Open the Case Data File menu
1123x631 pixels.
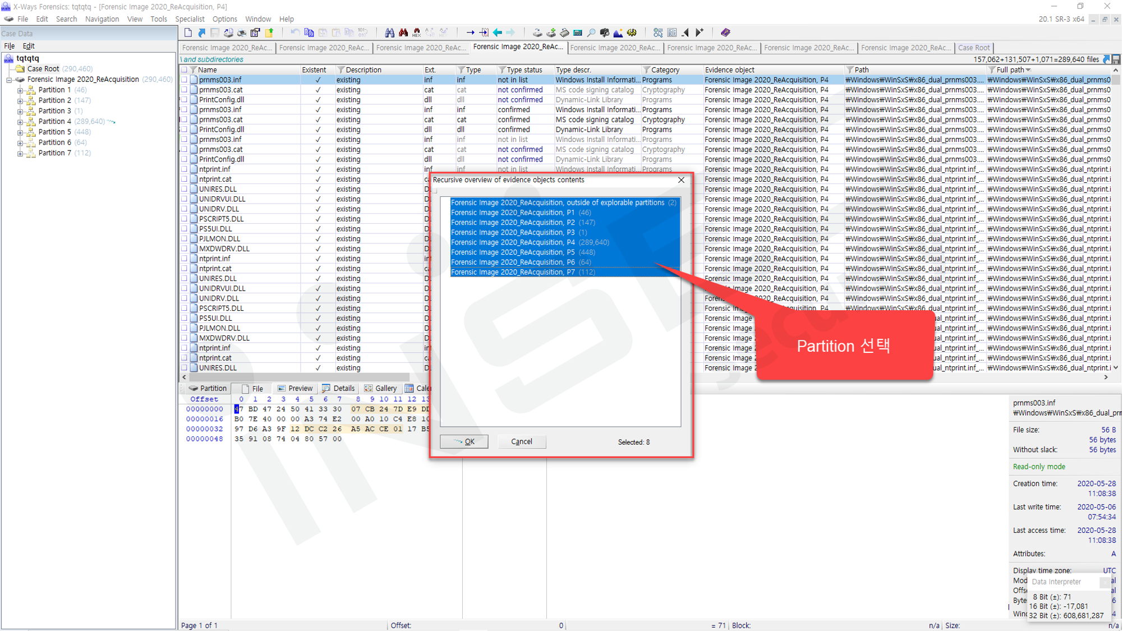tap(10, 46)
